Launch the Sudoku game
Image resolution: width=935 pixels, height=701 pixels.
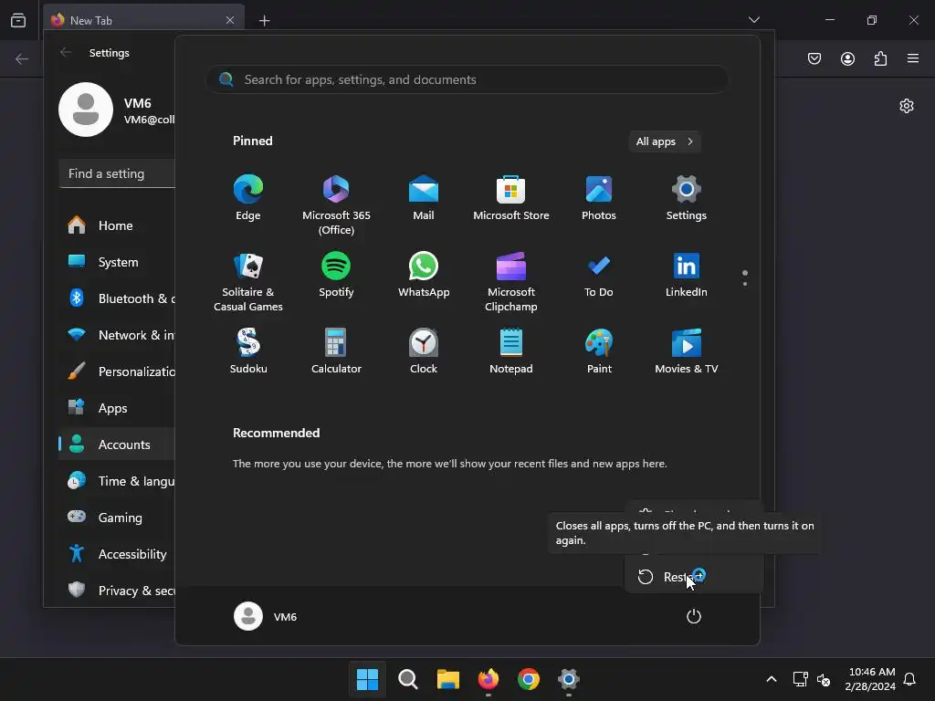point(248,351)
